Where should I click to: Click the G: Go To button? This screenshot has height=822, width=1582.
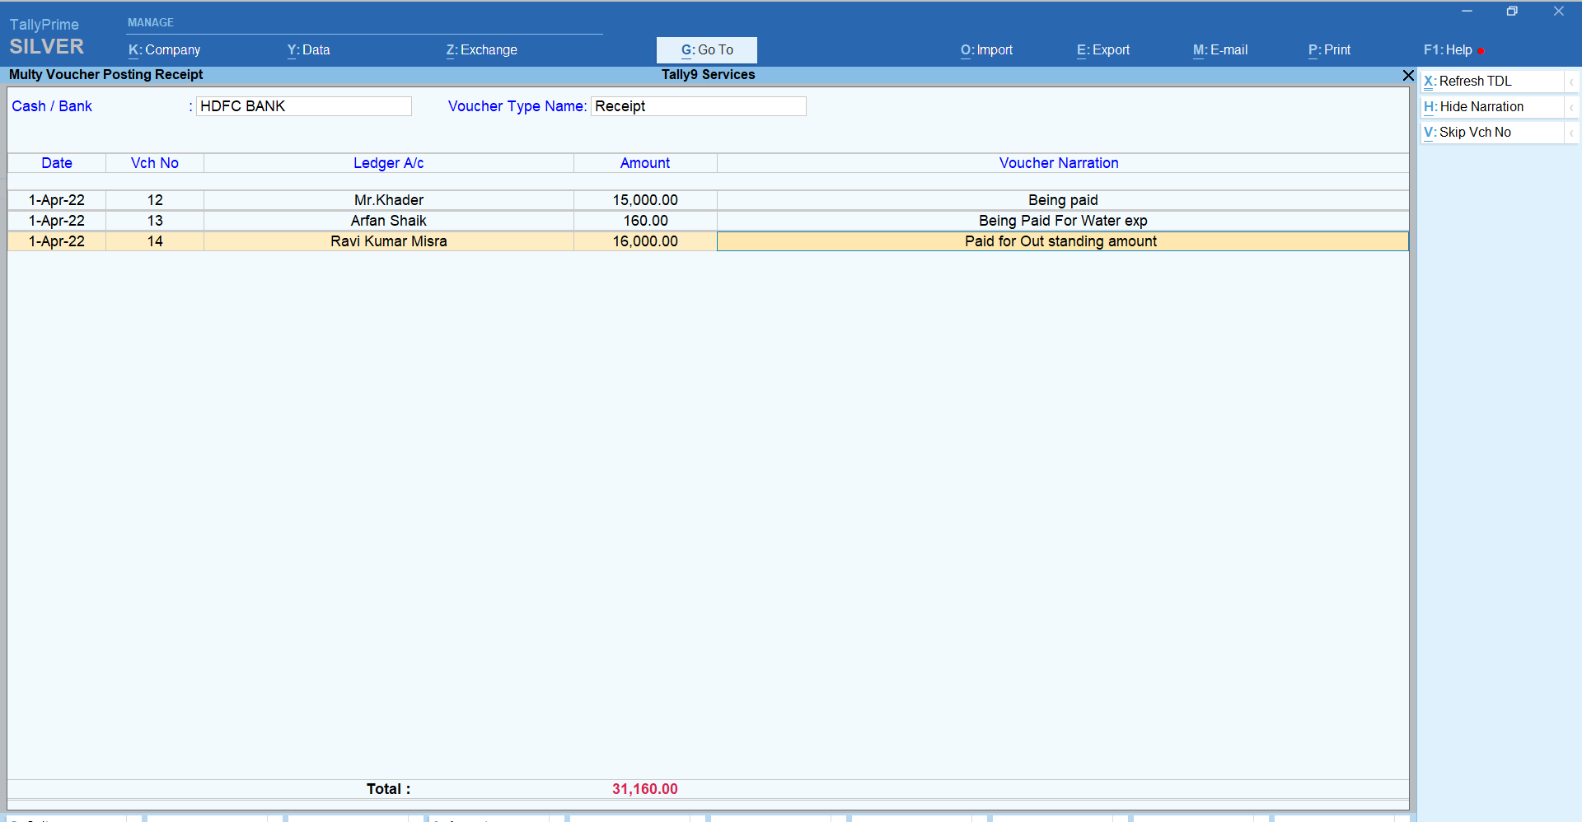click(707, 49)
